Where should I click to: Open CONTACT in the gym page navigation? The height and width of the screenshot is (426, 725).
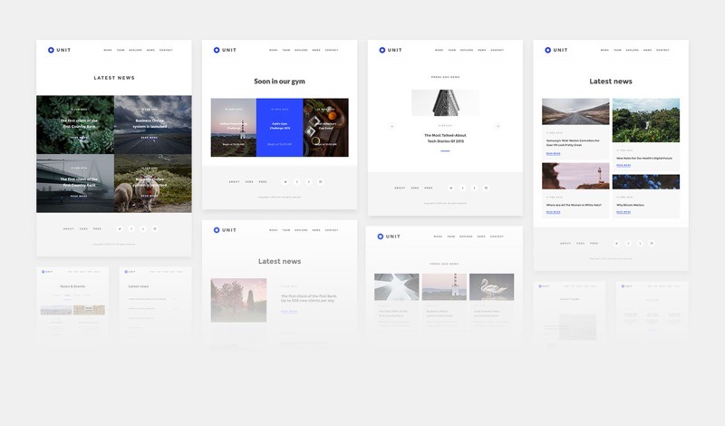(x=332, y=50)
